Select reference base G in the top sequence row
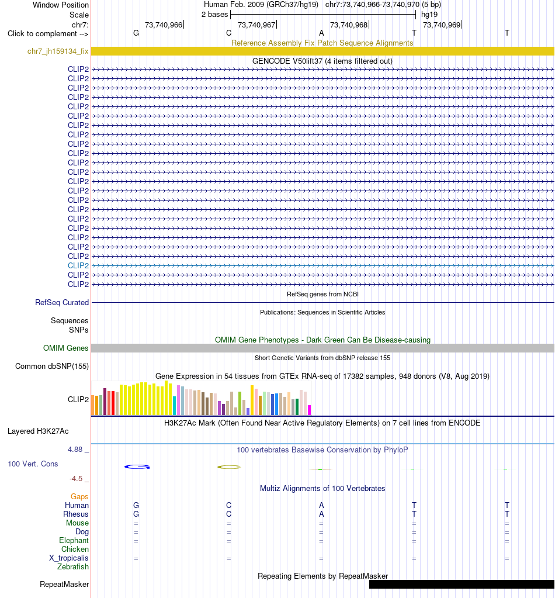This screenshot has width=555, height=598. (x=136, y=33)
